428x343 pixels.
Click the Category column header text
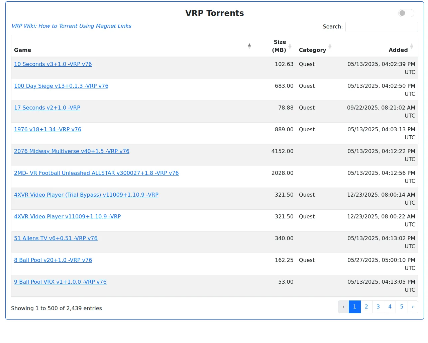pyautogui.click(x=312, y=50)
